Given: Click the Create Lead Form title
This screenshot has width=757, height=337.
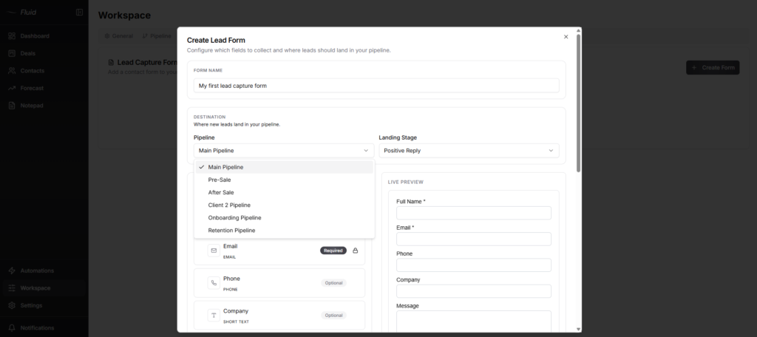Looking at the screenshot, I should point(216,40).
